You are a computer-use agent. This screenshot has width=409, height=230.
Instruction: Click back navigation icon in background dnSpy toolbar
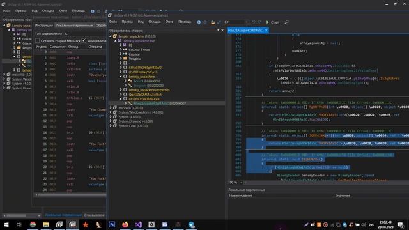(x=93, y=11)
